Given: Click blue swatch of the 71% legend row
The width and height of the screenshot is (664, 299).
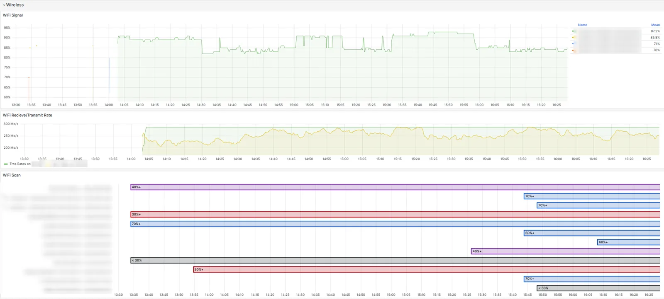Looking at the screenshot, I should pos(574,43).
